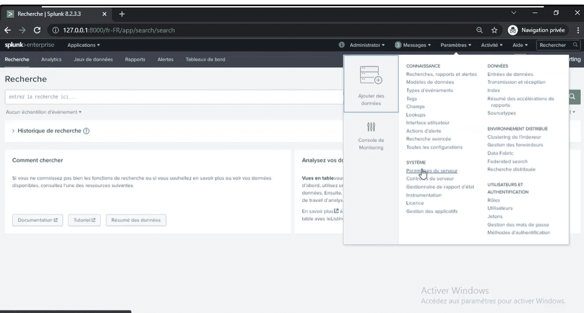
Task: Open Entrées de données link
Action: [510, 74]
